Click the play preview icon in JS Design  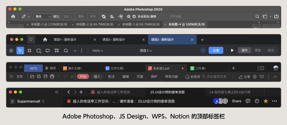[x=232, y=50]
